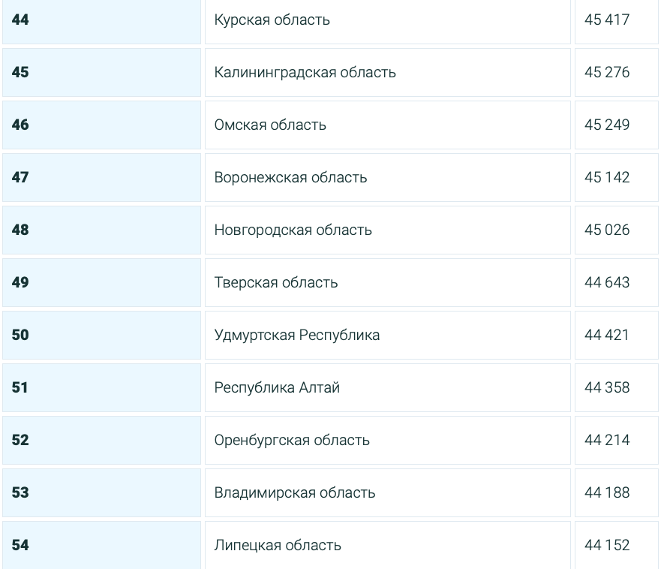The height and width of the screenshot is (569, 661).
Task: Click the Омская область text
Action: [x=270, y=125]
